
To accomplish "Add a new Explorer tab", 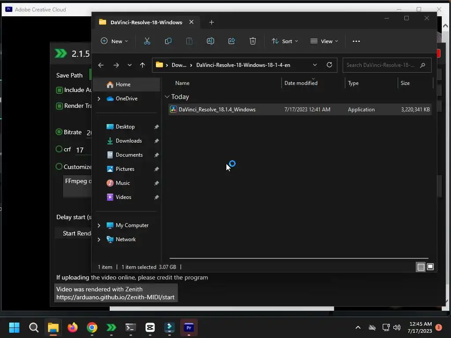I will 212,22.
